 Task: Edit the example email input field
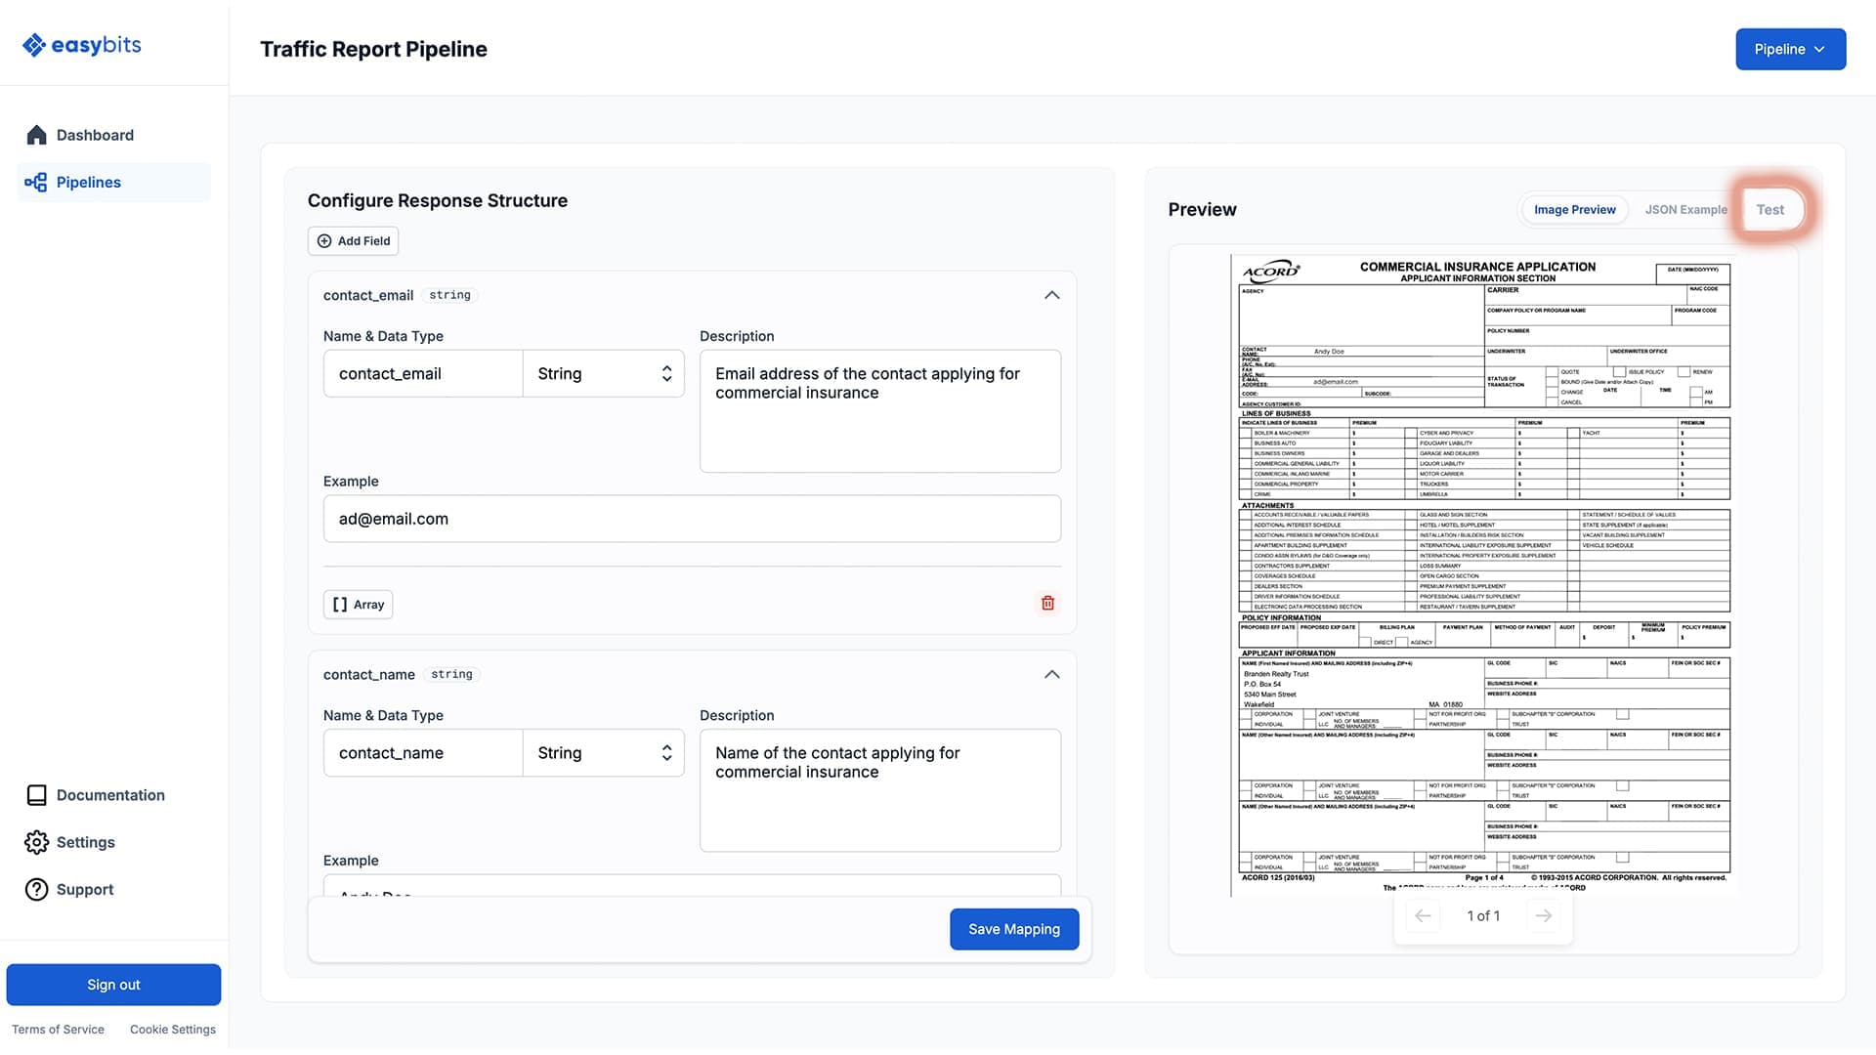point(691,519)
